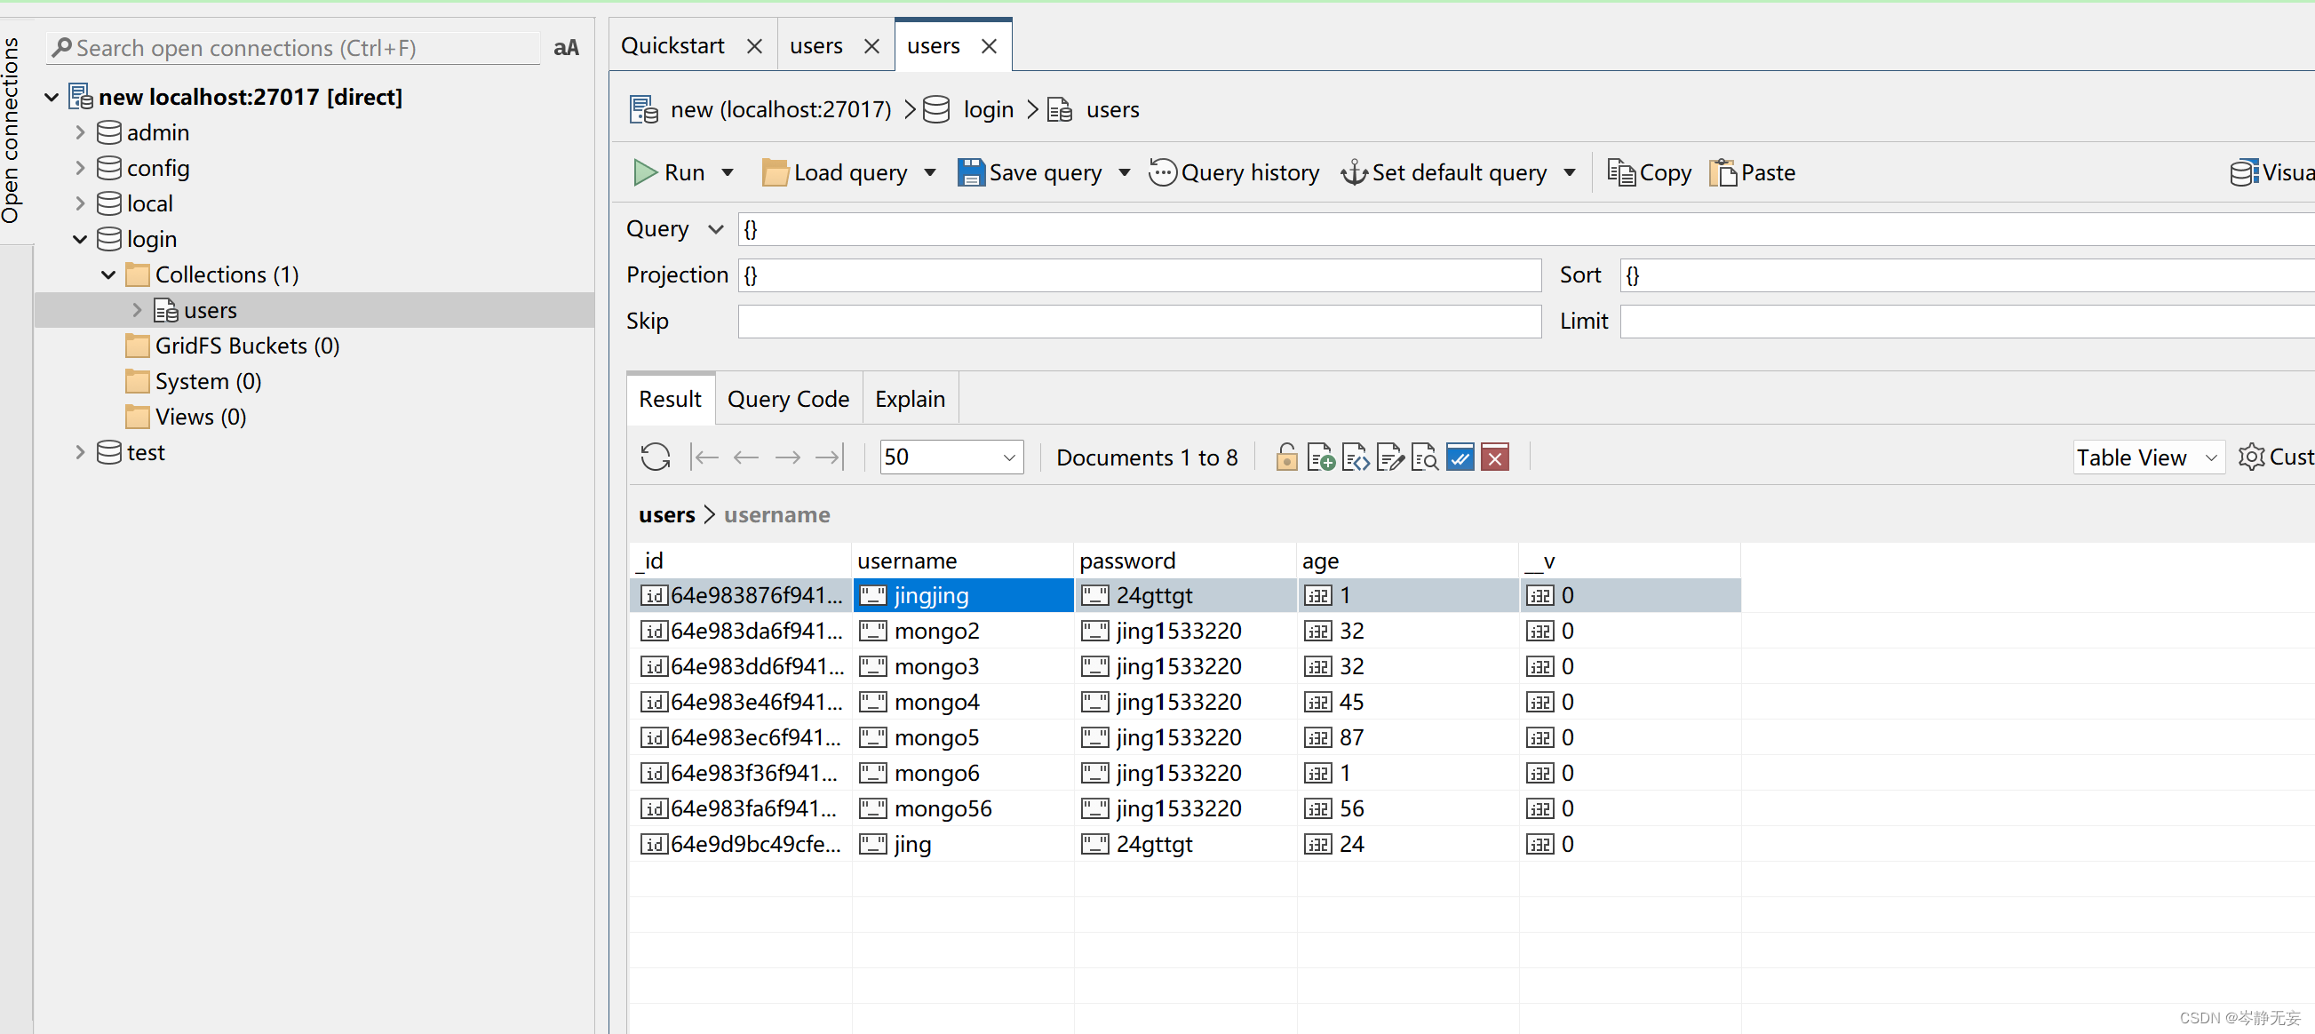Go to the first page of documents
Viewport: 2315px width, 1034px height.
(704, 457)
